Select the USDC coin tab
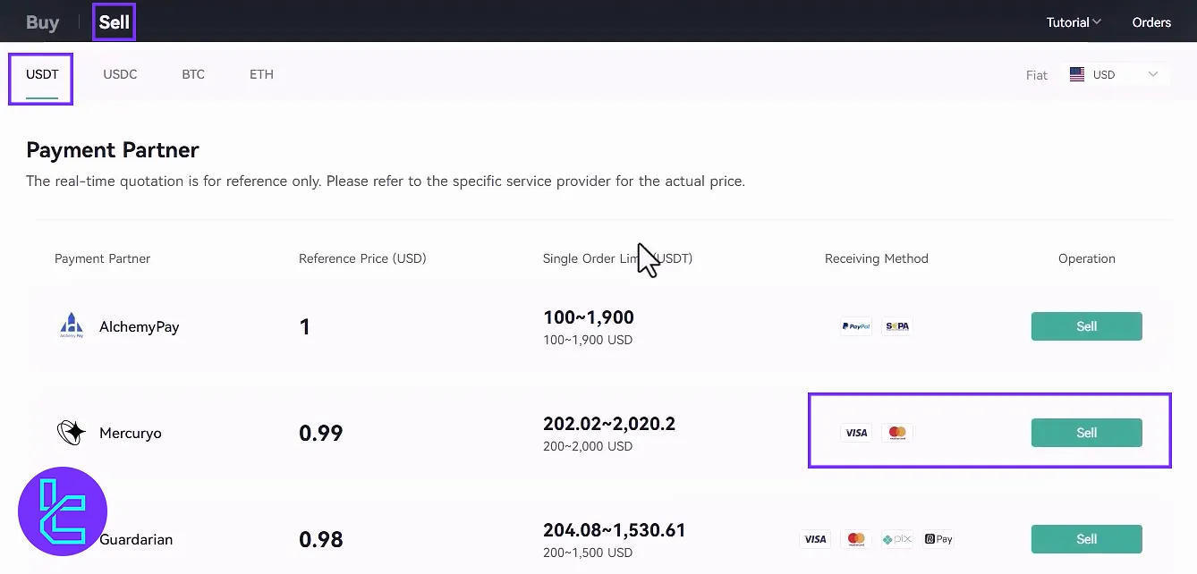This screenshot has width=1197, height=574. pyautogui.click(x=120, y=75)
